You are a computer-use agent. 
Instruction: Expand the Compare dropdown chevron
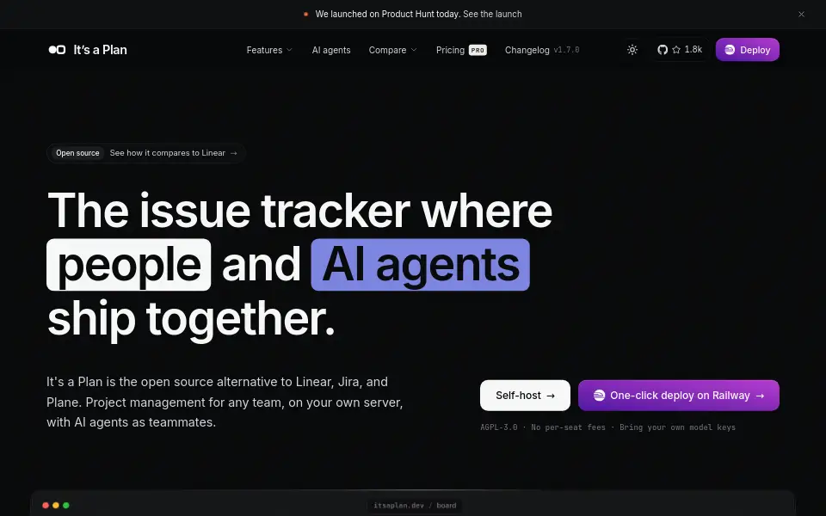click(x=414, y=50)
